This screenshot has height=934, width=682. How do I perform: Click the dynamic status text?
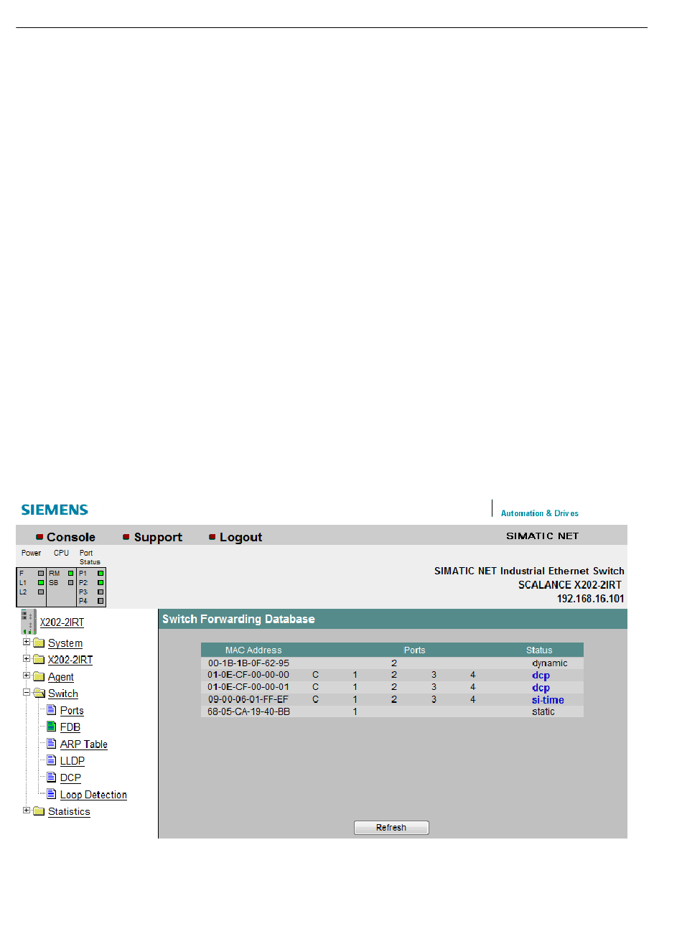tap(550, 663)
